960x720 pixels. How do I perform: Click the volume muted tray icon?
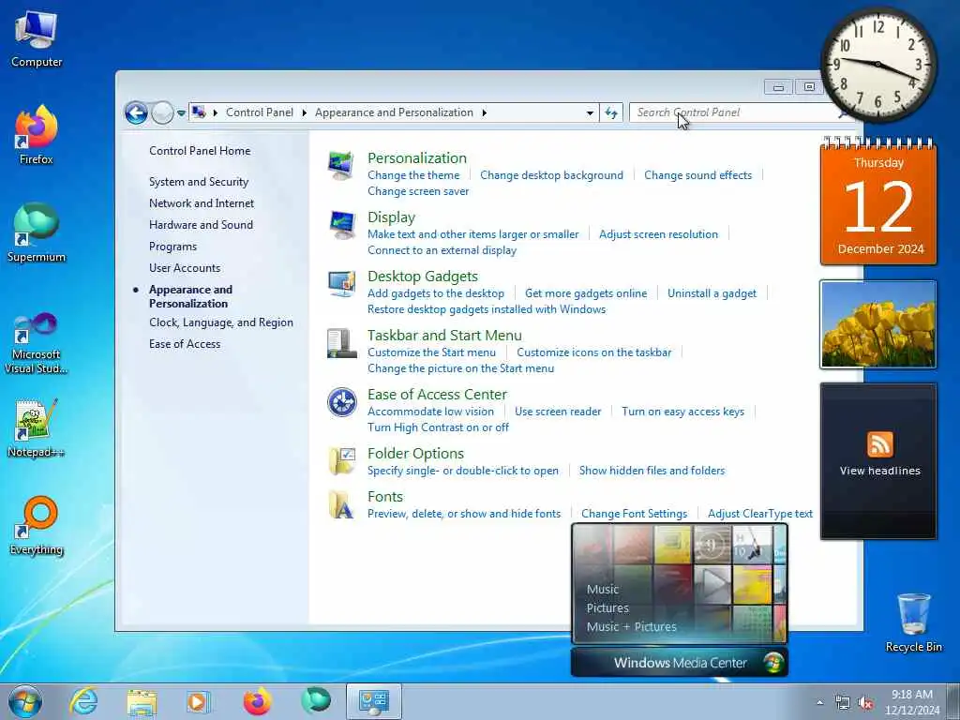[865, 703]
